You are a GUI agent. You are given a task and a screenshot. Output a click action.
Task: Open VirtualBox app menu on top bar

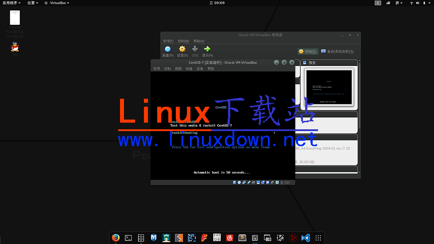[x=57, y=3]
